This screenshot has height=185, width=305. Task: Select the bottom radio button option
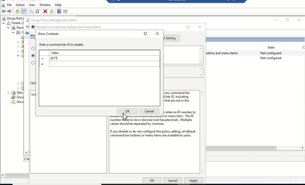33,62
